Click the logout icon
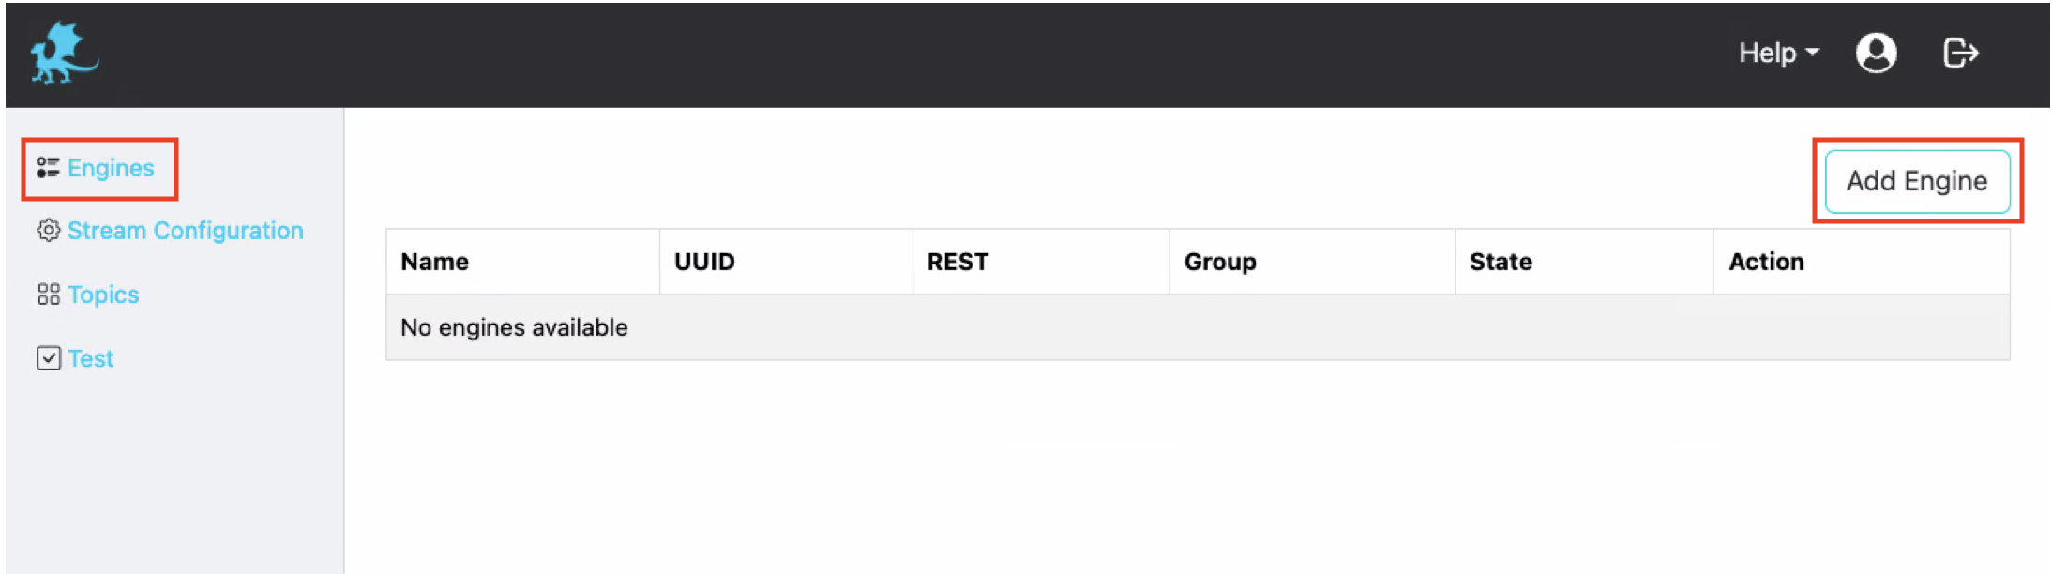 tap(1960, 53)
